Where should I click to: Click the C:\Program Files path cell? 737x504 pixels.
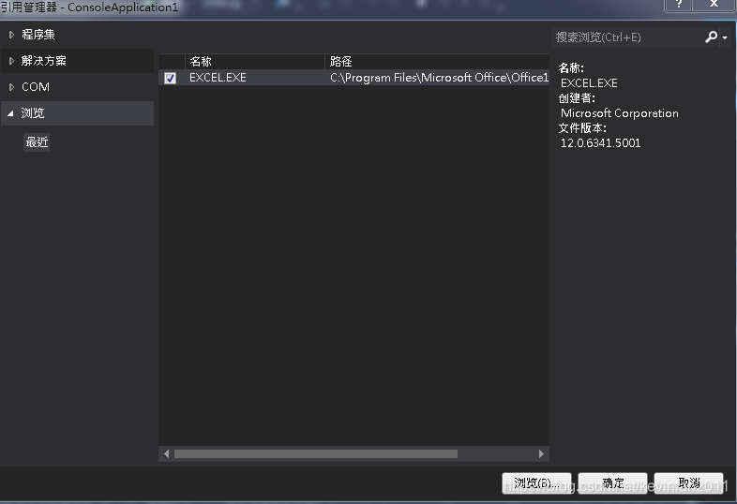pyautogui.click(x=439, y=78)
